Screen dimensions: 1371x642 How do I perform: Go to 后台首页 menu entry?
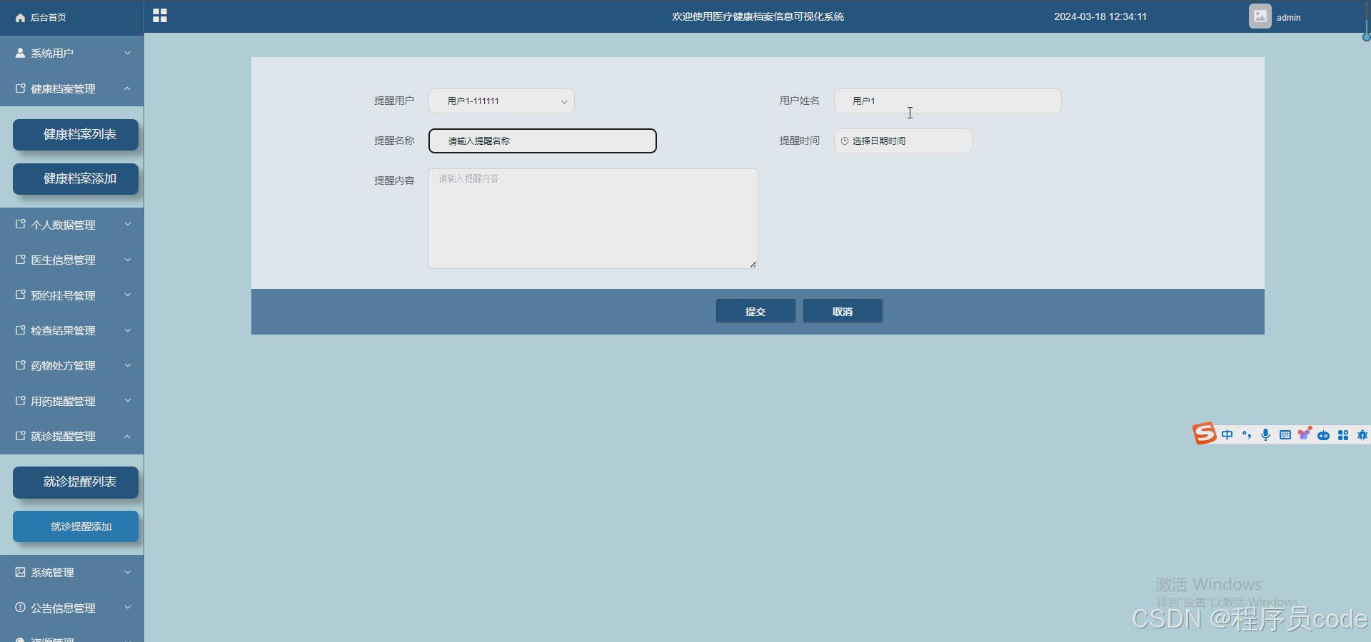(71, 17)
